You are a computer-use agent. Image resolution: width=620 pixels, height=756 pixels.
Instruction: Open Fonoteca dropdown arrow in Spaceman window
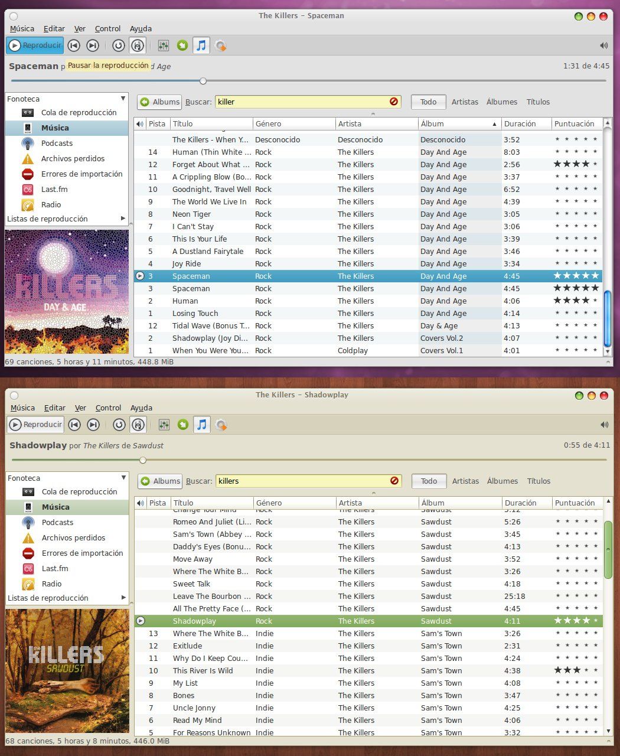(x=123, y=99)
